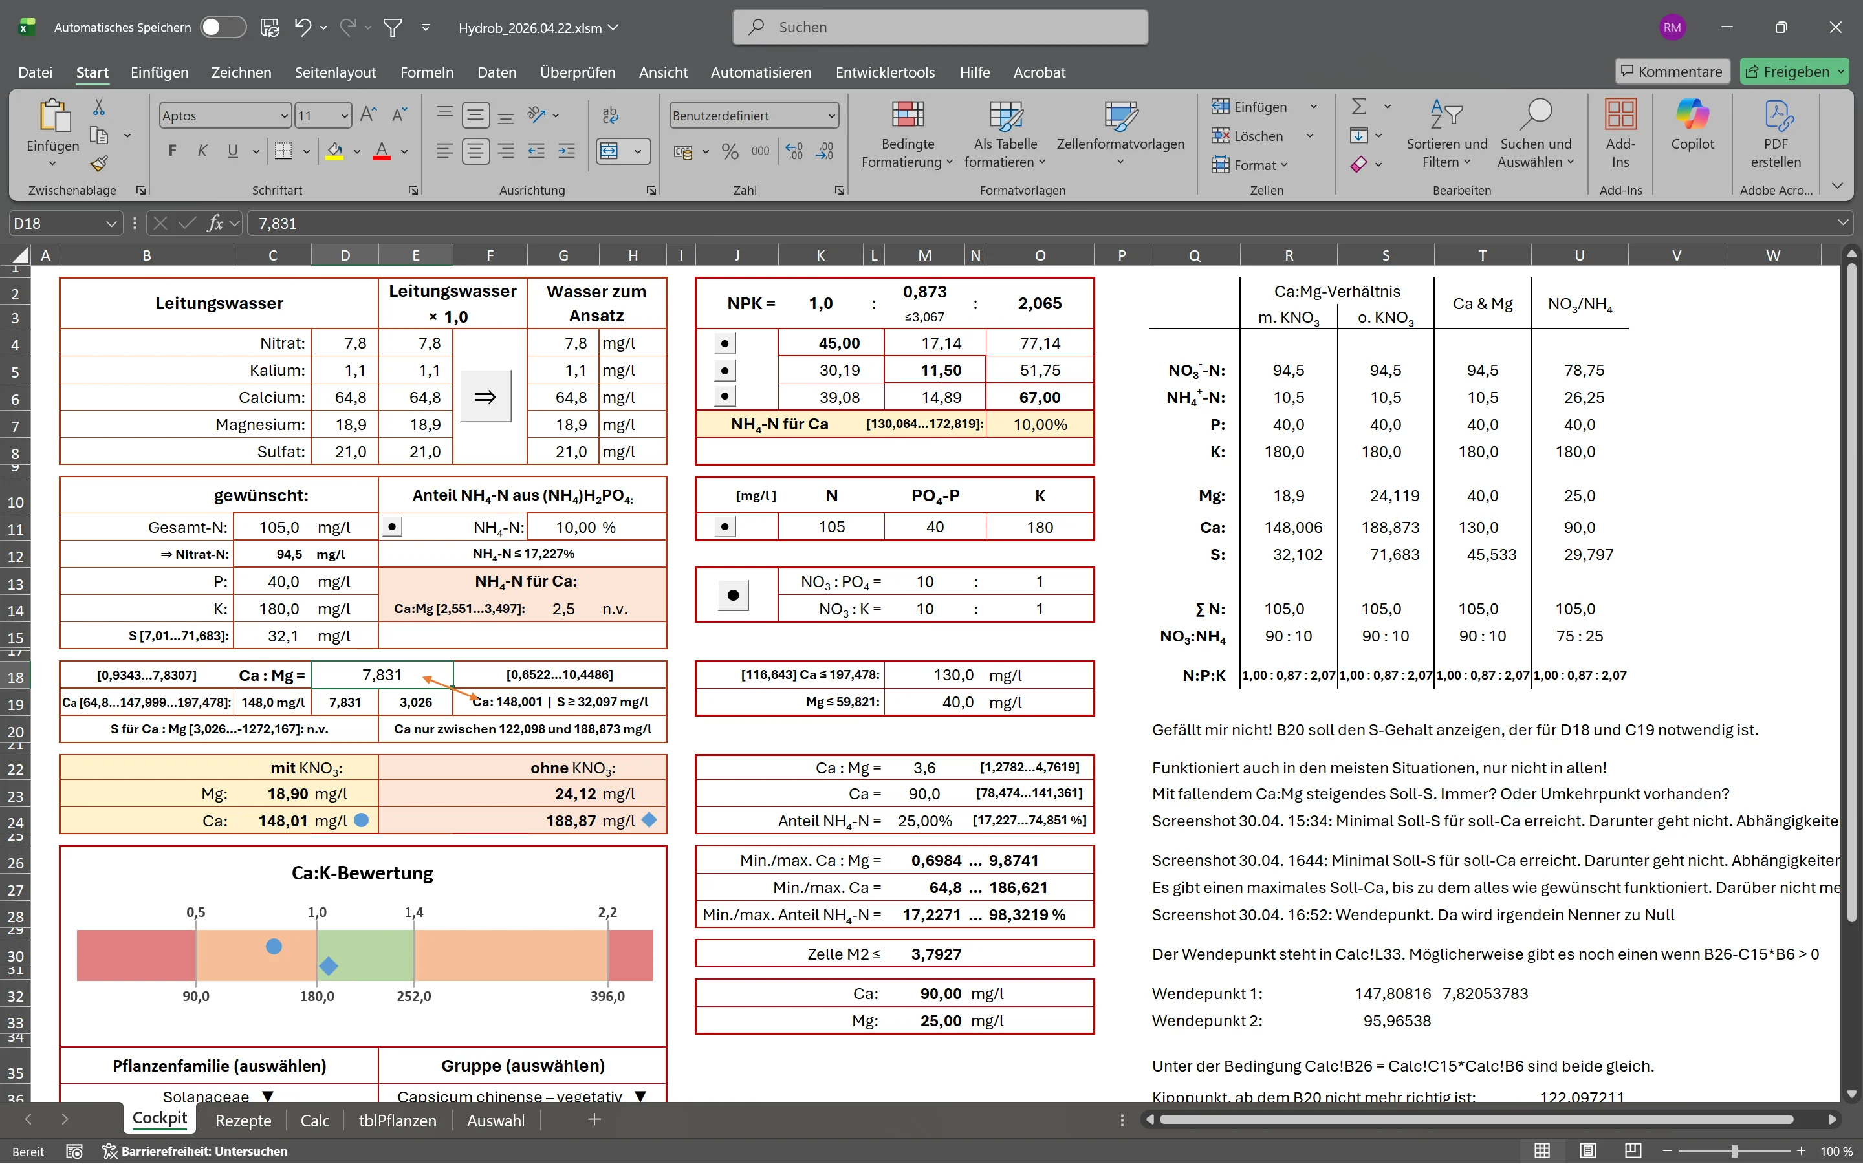Click the Select All corner of the grid

tap(21, 255)
